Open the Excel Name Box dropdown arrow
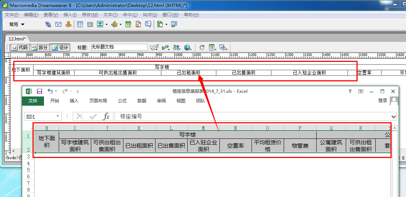This screenshot has height=197, width=406. (58, 117)
